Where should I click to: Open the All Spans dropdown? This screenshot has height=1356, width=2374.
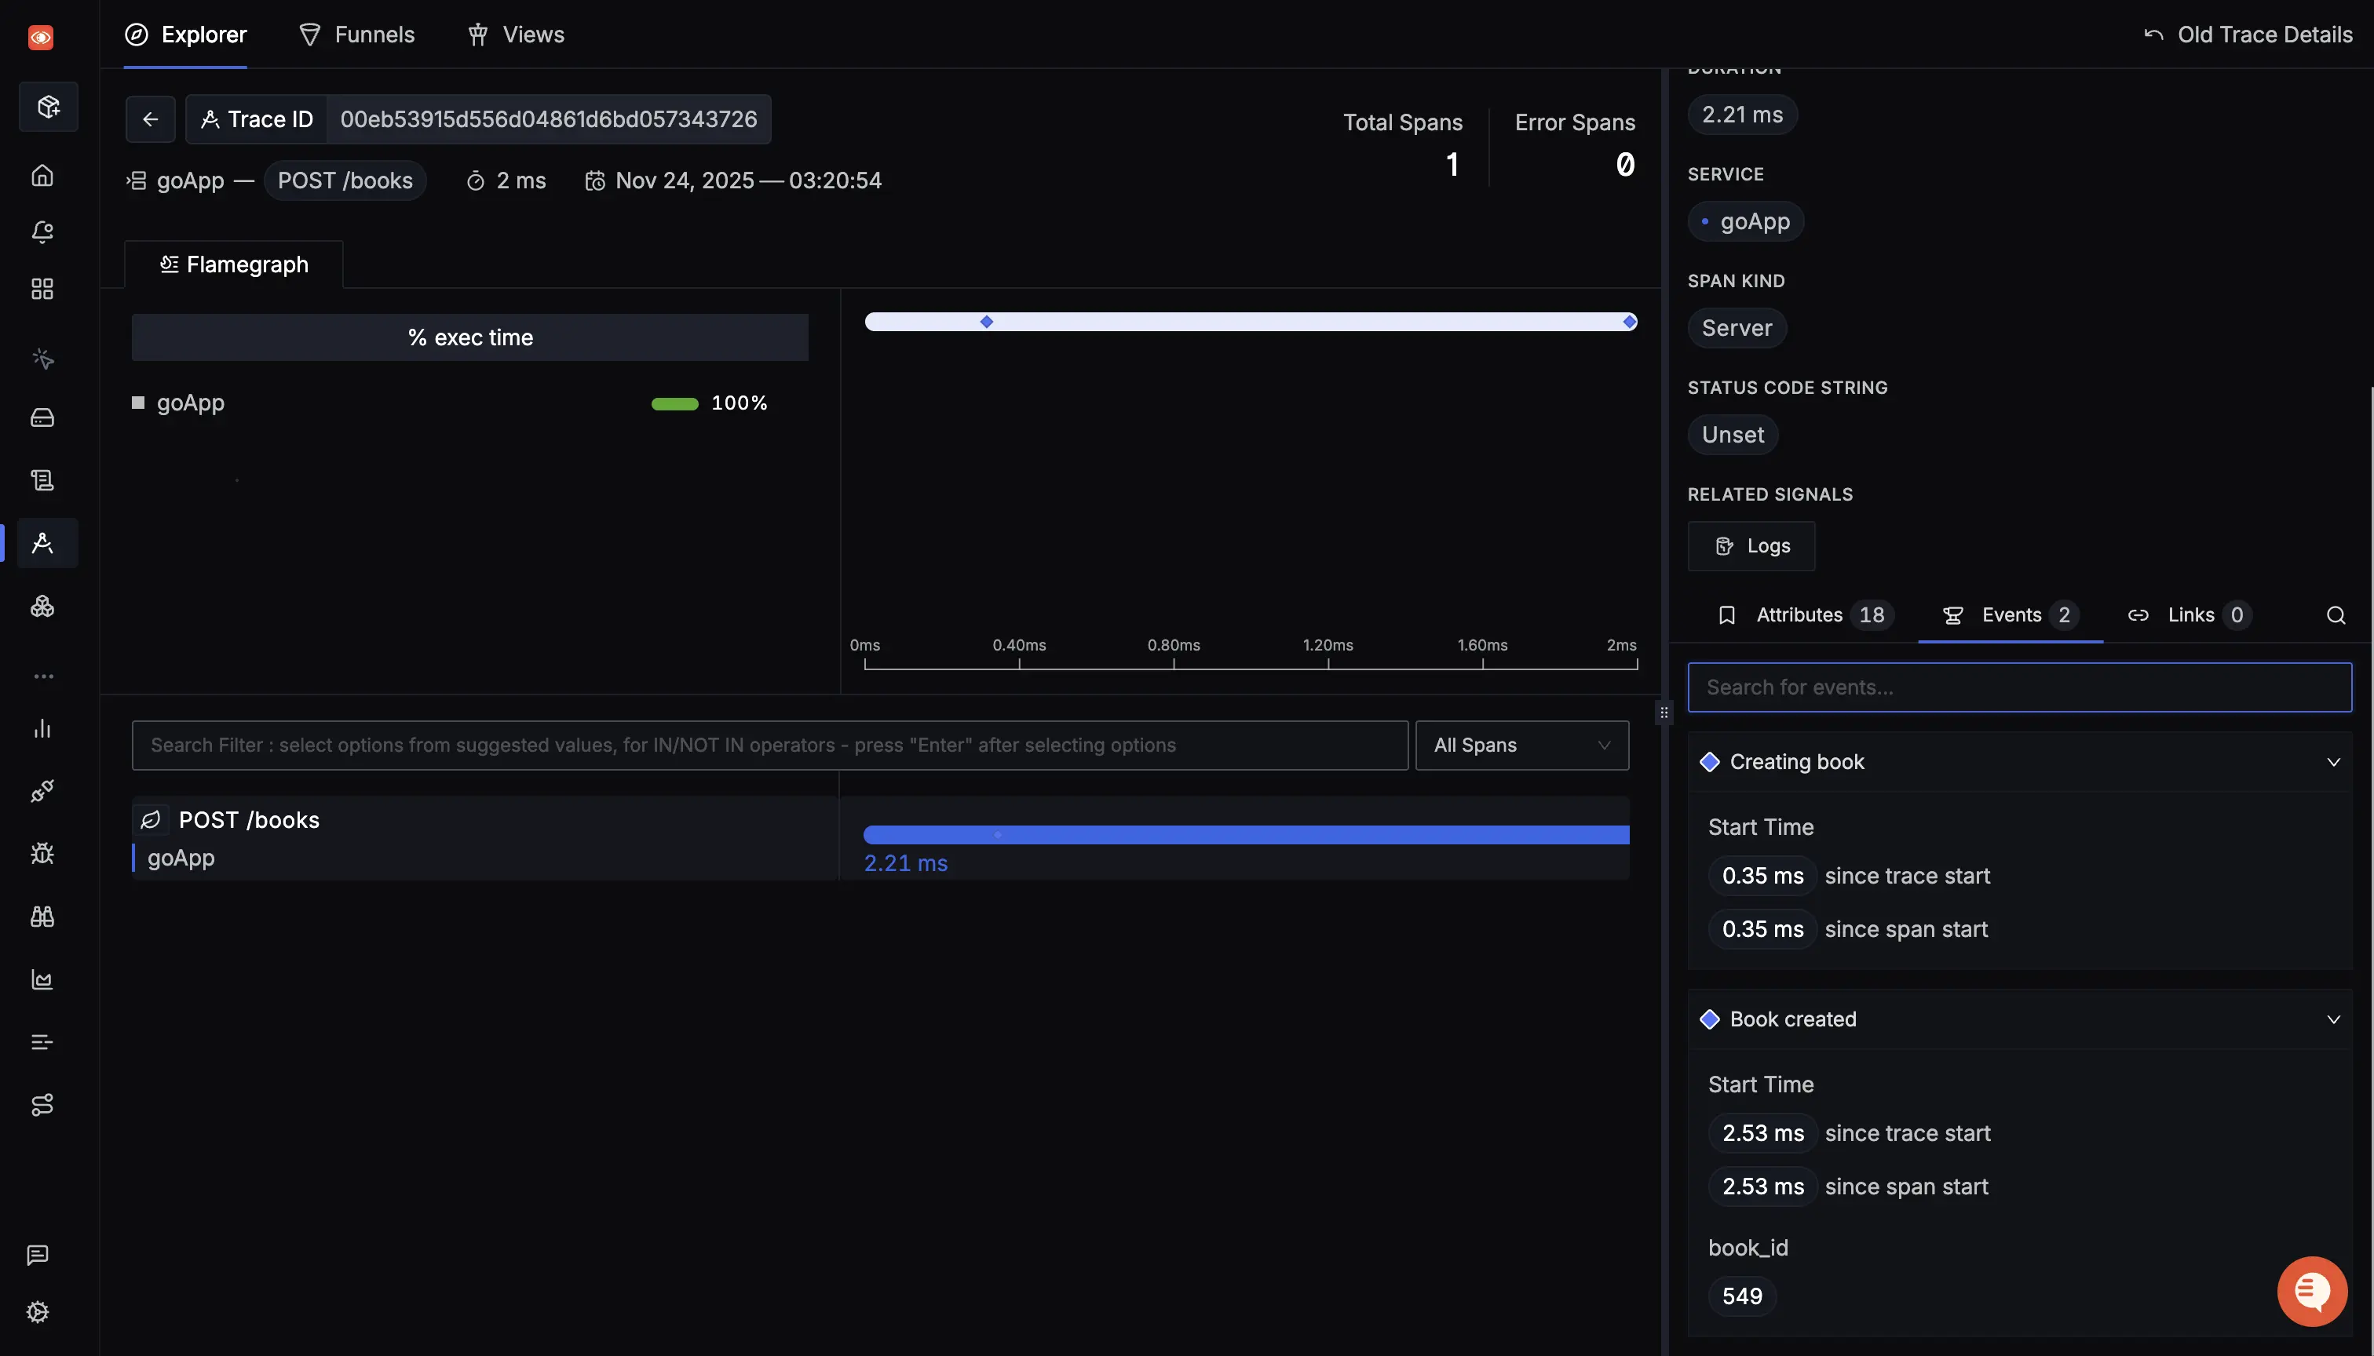click(1521, 745)
